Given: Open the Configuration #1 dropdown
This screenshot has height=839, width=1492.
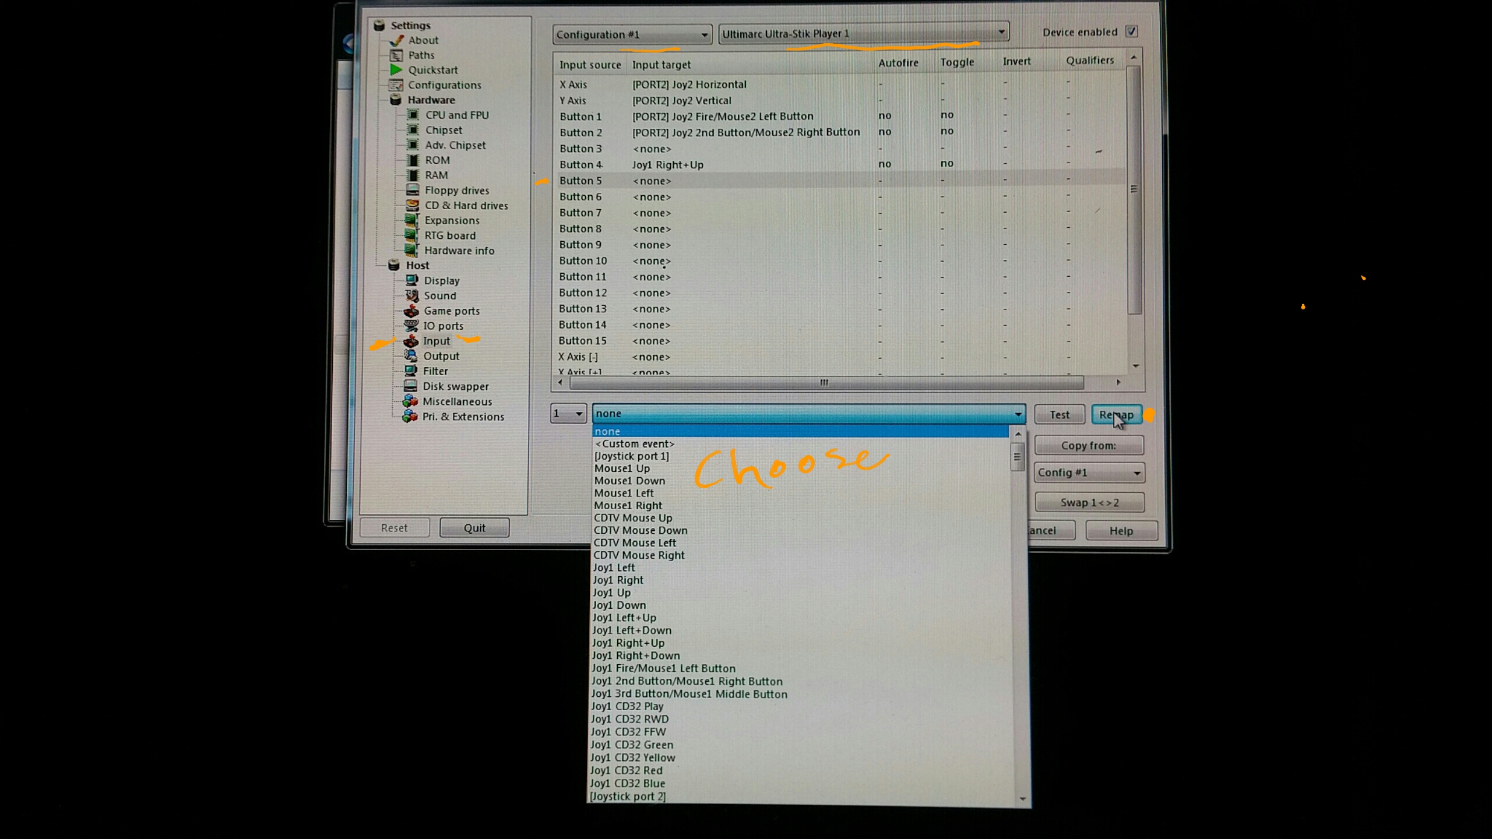Looking at the screenshot, I should click(x=705, y=34).
